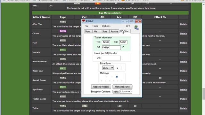Click the Nature Power attack name

tap(40, 61)
